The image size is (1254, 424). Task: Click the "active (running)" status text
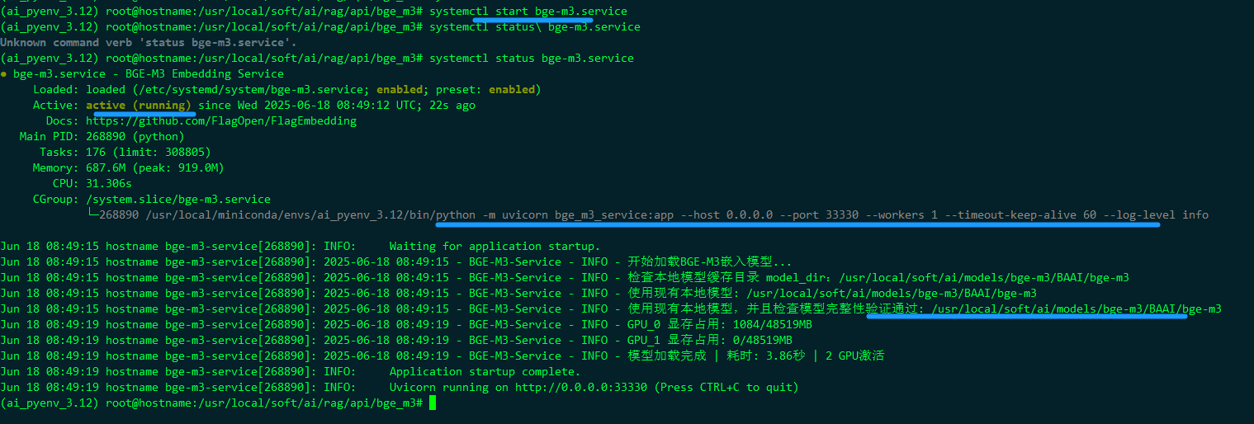[139, 106]
